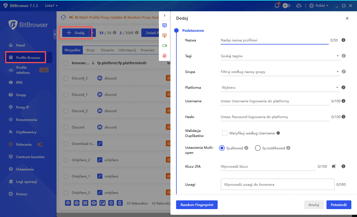357x217 pixels.
Task: Open the notifications bell
Action: point(277,6)
